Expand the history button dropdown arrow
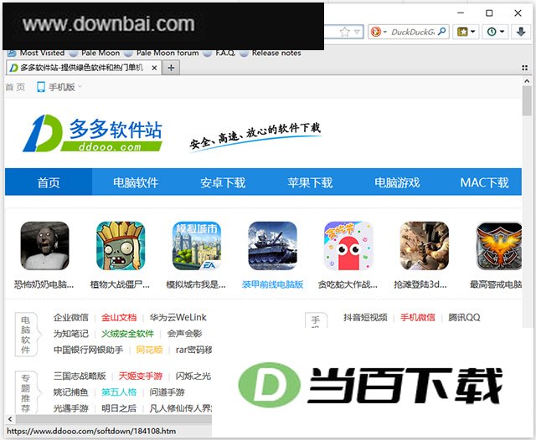This screenshot has height=440, width=536. [x=502, y=32]
